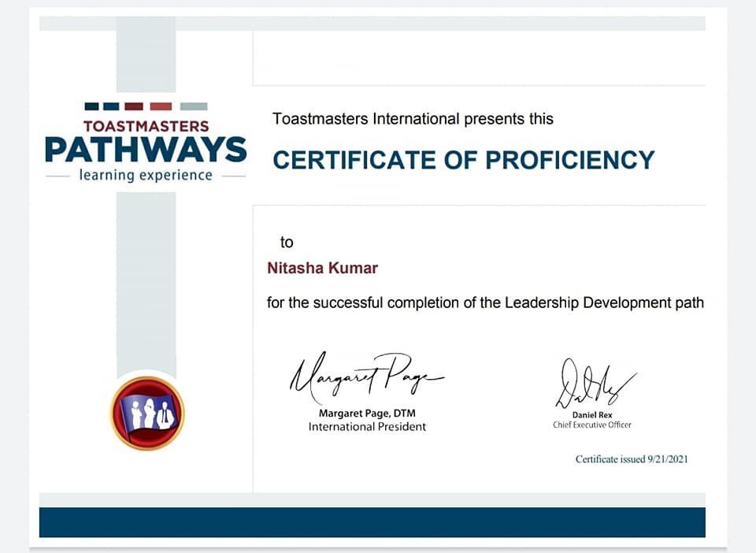The width and height of the screenshot is (756, 553).
Task: Click the 'Certificate issued 9/21/2021' date
Action: click(632, 459)
